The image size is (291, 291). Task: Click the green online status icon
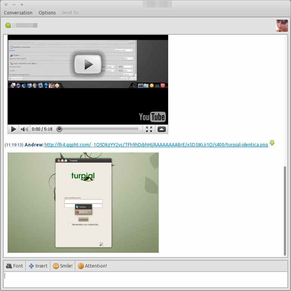tap(8, 25)
